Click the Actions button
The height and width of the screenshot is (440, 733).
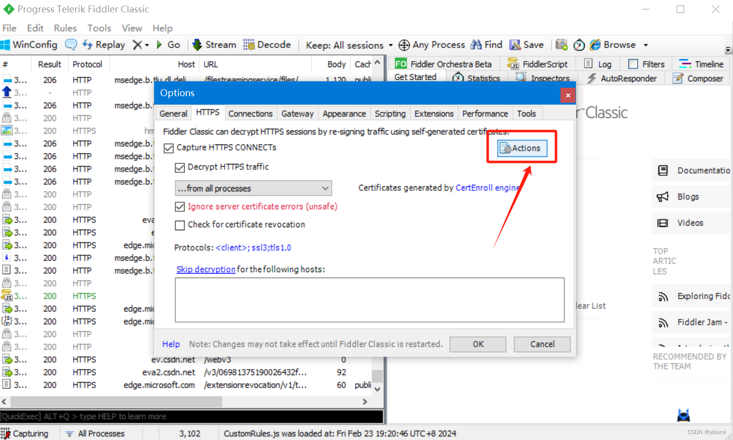tap(522, 148)
